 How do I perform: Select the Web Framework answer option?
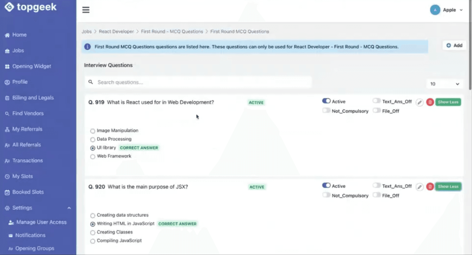click(x=93, y=156)
